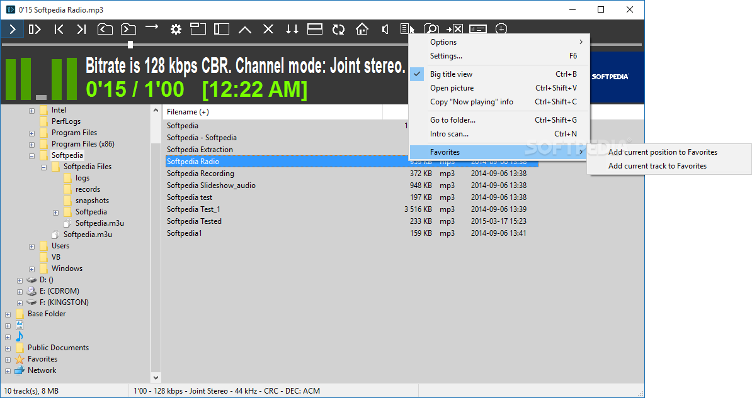Click the text box toolbar icon
This screenshot has width=752, height=398.
coord(477,29)
